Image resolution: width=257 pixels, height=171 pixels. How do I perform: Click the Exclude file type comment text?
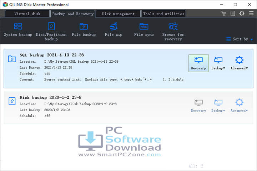[119, 79]
